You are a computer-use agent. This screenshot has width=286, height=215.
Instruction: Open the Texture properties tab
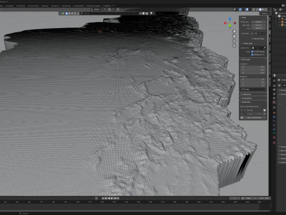pos(274,143)
